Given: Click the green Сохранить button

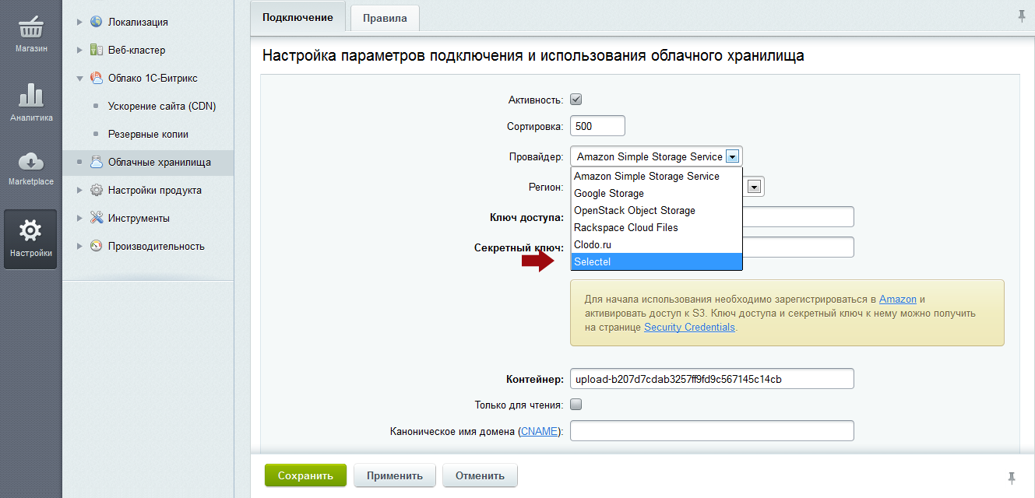Looking at the screenshot, I should point(305,476).
